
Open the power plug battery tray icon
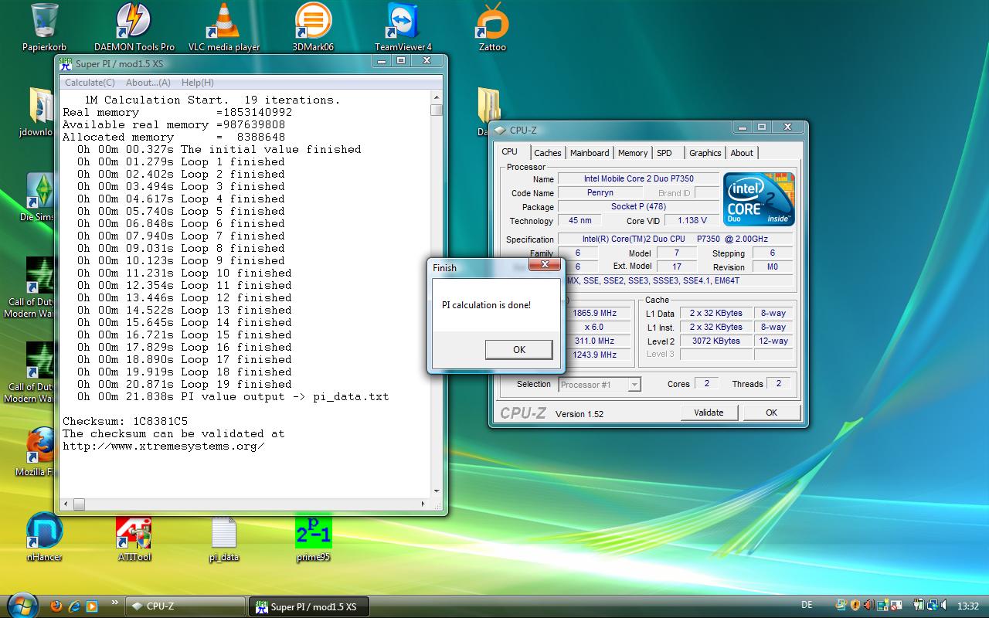[918, 606]
